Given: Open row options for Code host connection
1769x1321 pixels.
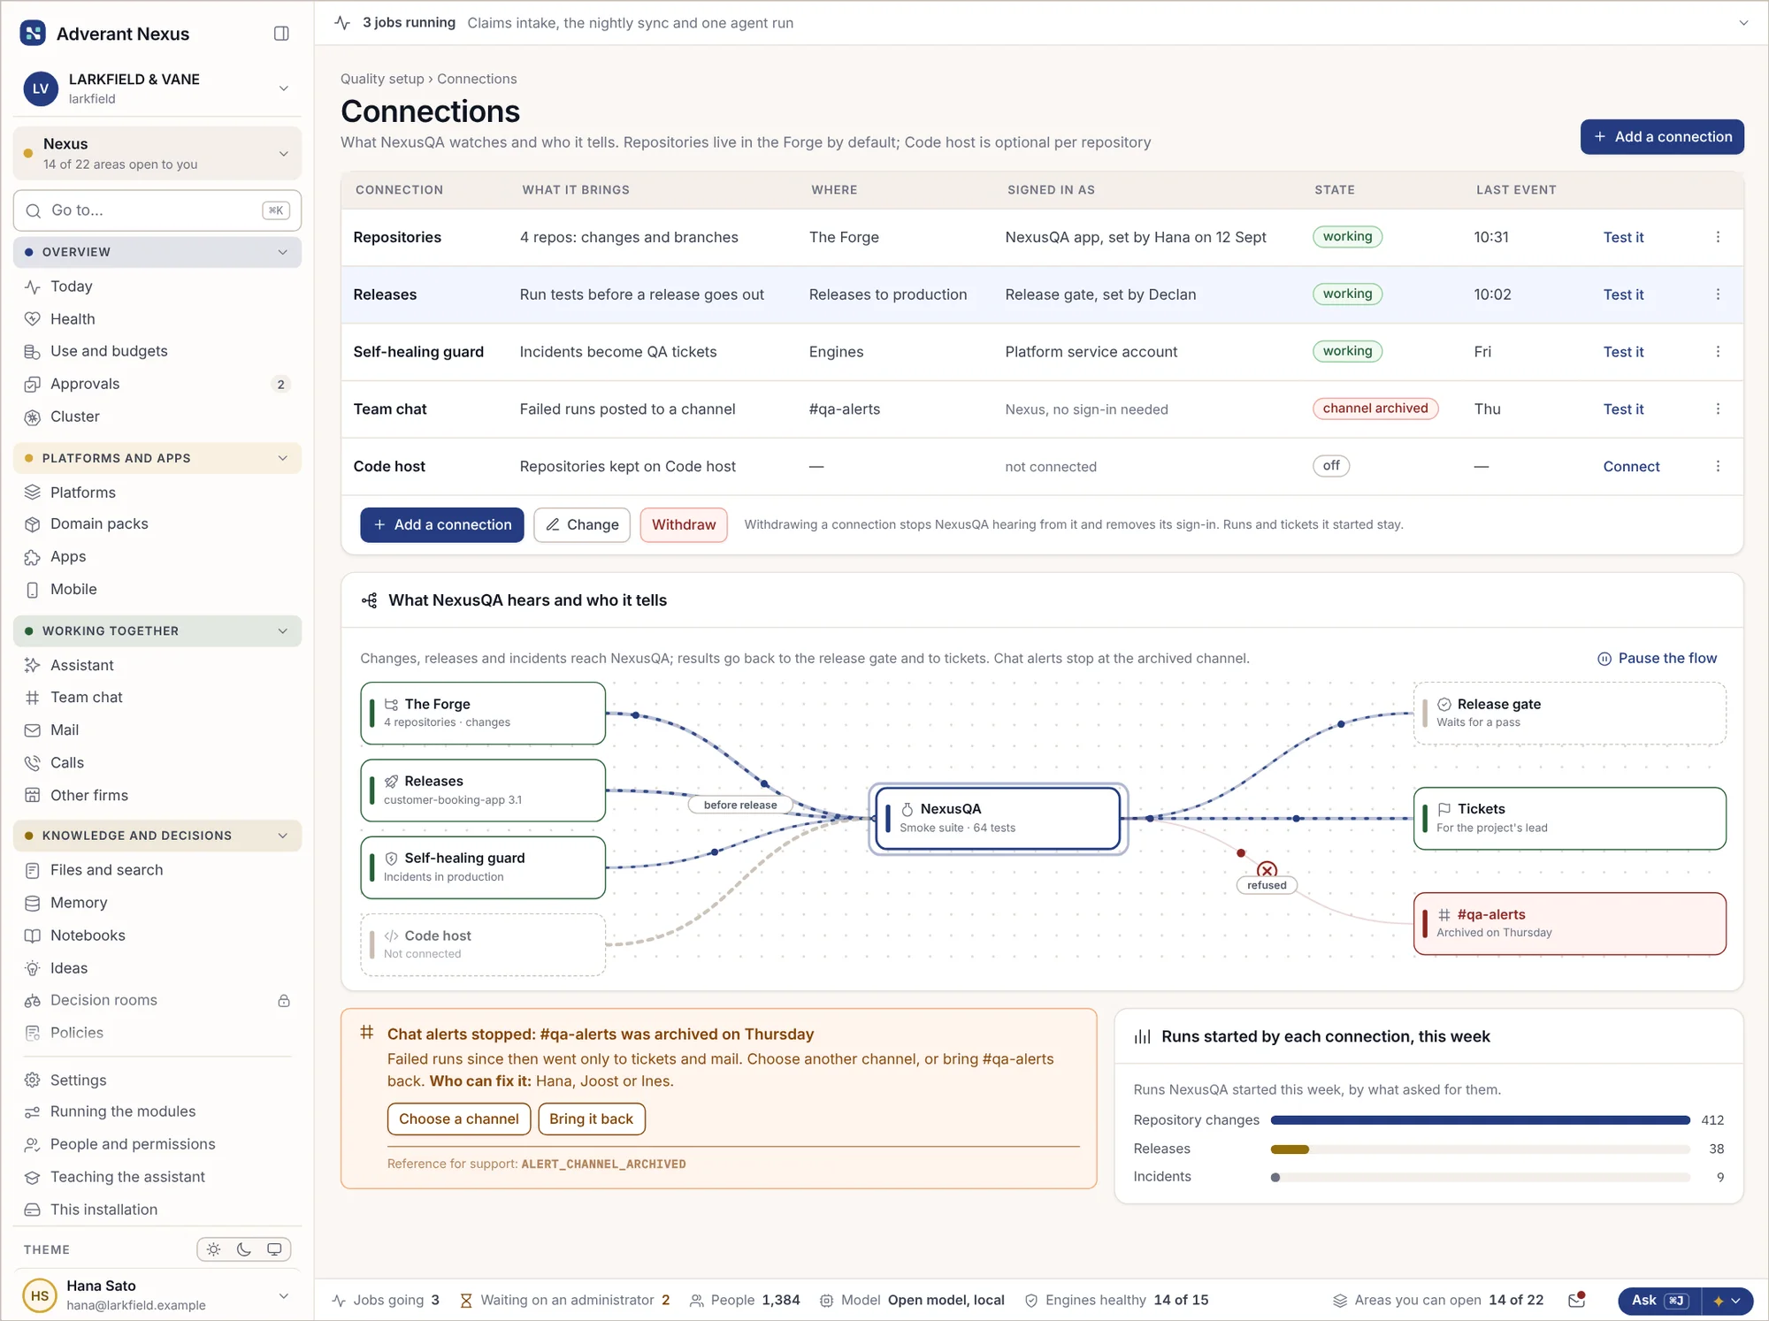Looking at the screenshot, I should (x=1718, y=467).
